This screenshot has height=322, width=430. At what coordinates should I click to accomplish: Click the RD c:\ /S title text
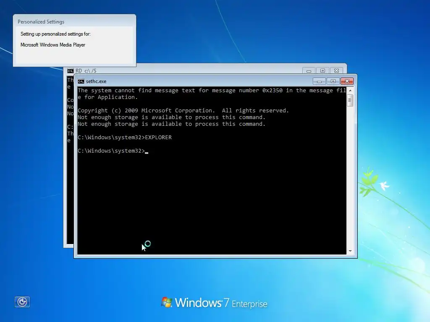click(86, 70)
